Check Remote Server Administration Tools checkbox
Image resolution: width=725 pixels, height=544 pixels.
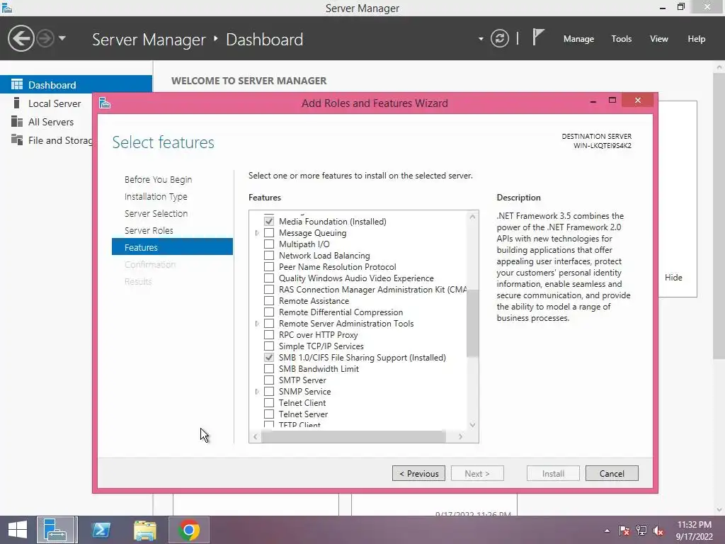point(268,323)
